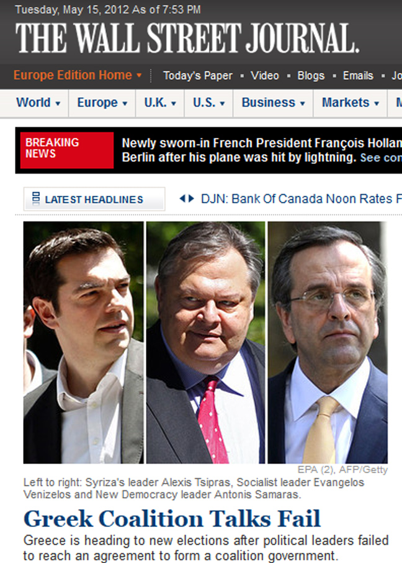Show previous headline with left arrow

point(182,198)
